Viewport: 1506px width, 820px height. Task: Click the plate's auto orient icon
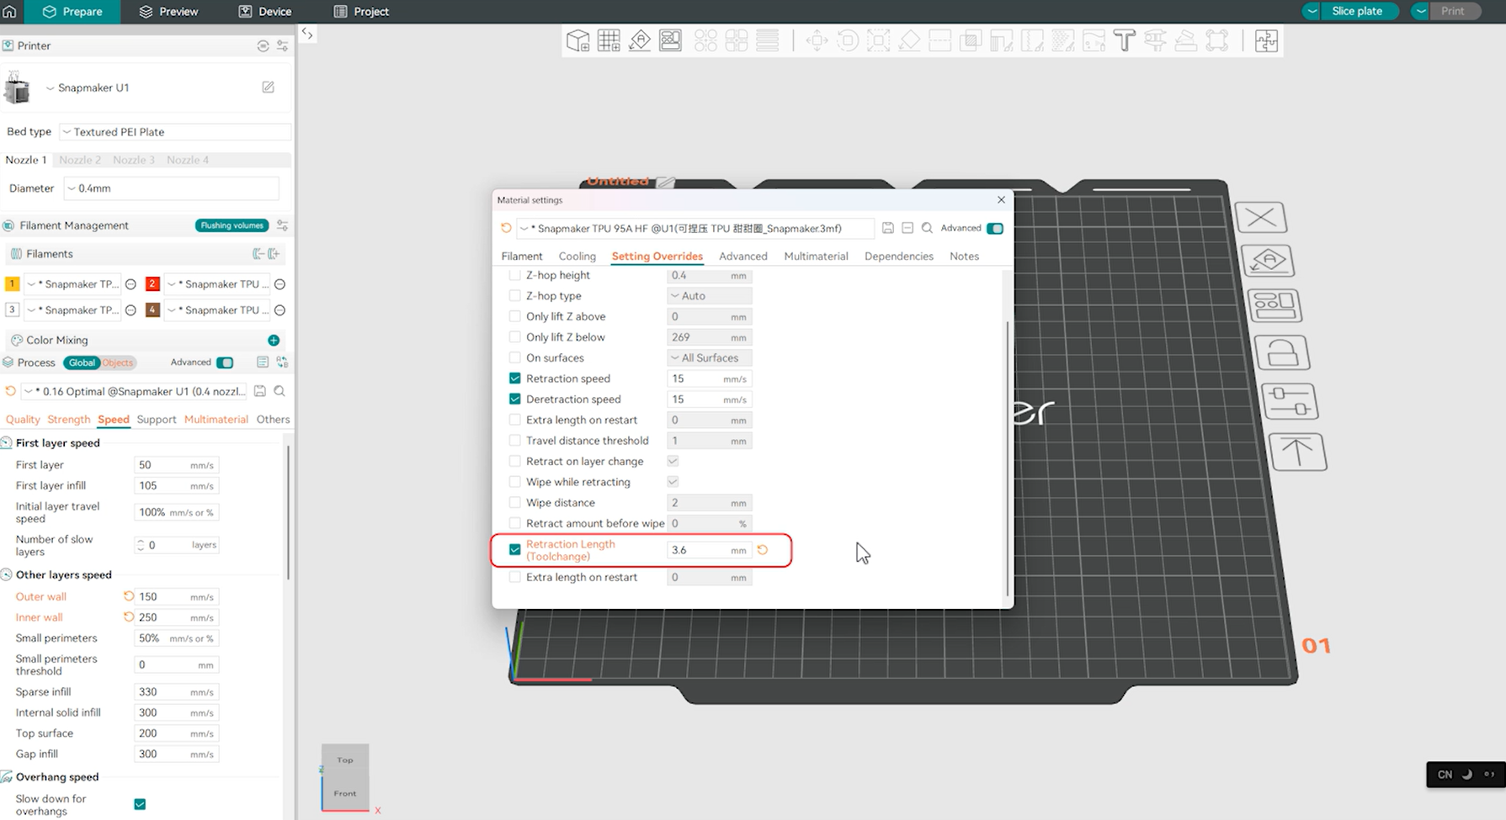[x=1268, y=262]
